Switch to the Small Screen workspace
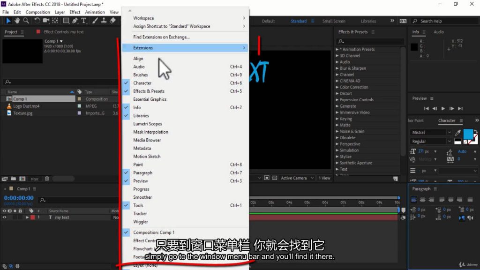This screenshot has width=480, height=270. coord(334,21)
